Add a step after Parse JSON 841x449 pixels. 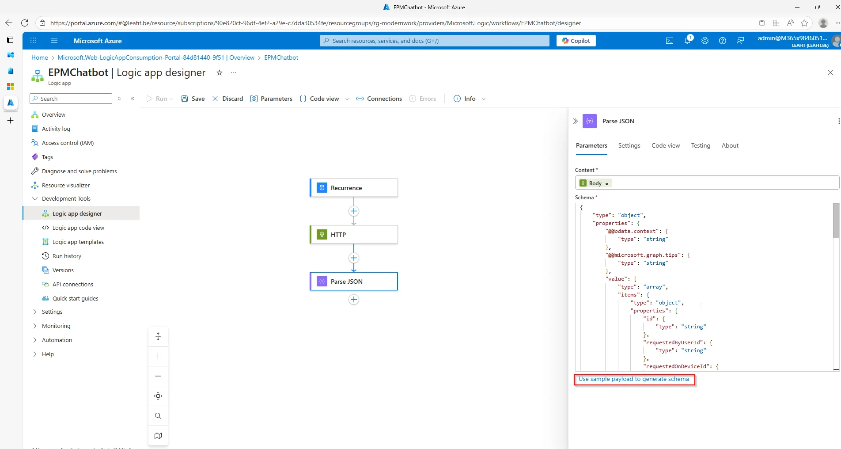[x=354, y=300]
